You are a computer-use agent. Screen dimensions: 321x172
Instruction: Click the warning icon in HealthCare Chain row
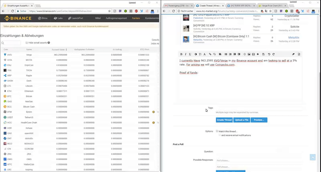[x=154, y=123]
